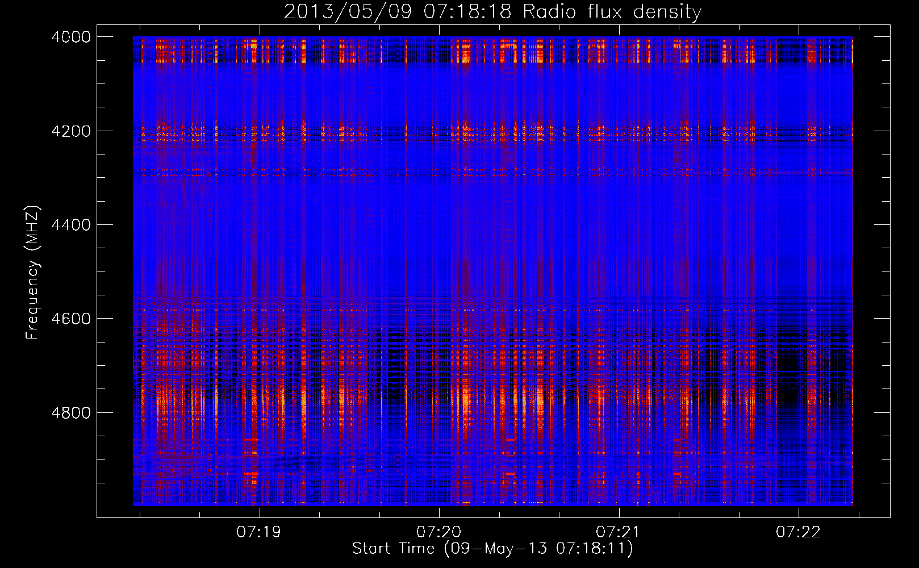The height and width of the screenshot is (568, 919).
Task: Select the 4800 frequency axis label
Action: point(71,413)
